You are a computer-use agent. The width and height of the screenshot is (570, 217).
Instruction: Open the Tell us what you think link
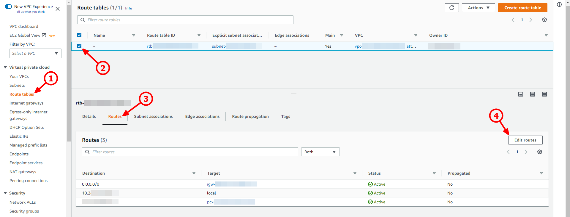point(30,12)
